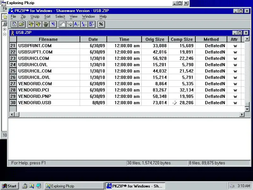Open the Sort menu
This screenshot has height=190, width=253.
(x=47, y=16)
